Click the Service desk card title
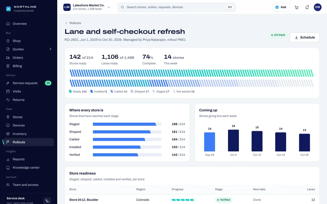Image resolution: width=327 pixels, height=204 pixels. pos(16,198)
